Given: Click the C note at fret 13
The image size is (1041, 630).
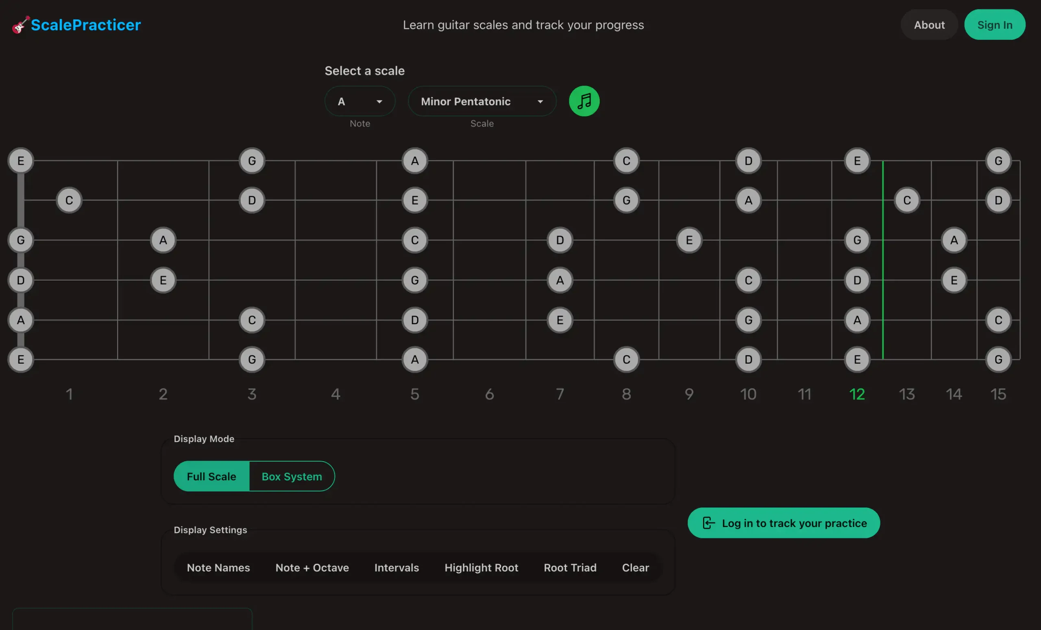Looking at the screenshot, I should pos(907,200).
